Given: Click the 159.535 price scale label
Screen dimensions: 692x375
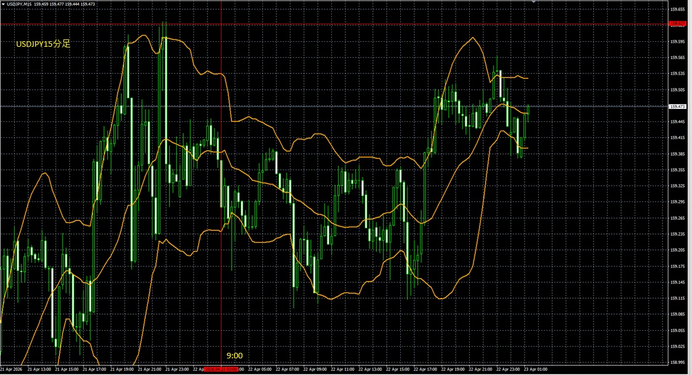Looking at the screenshot, I should (677, 73).
